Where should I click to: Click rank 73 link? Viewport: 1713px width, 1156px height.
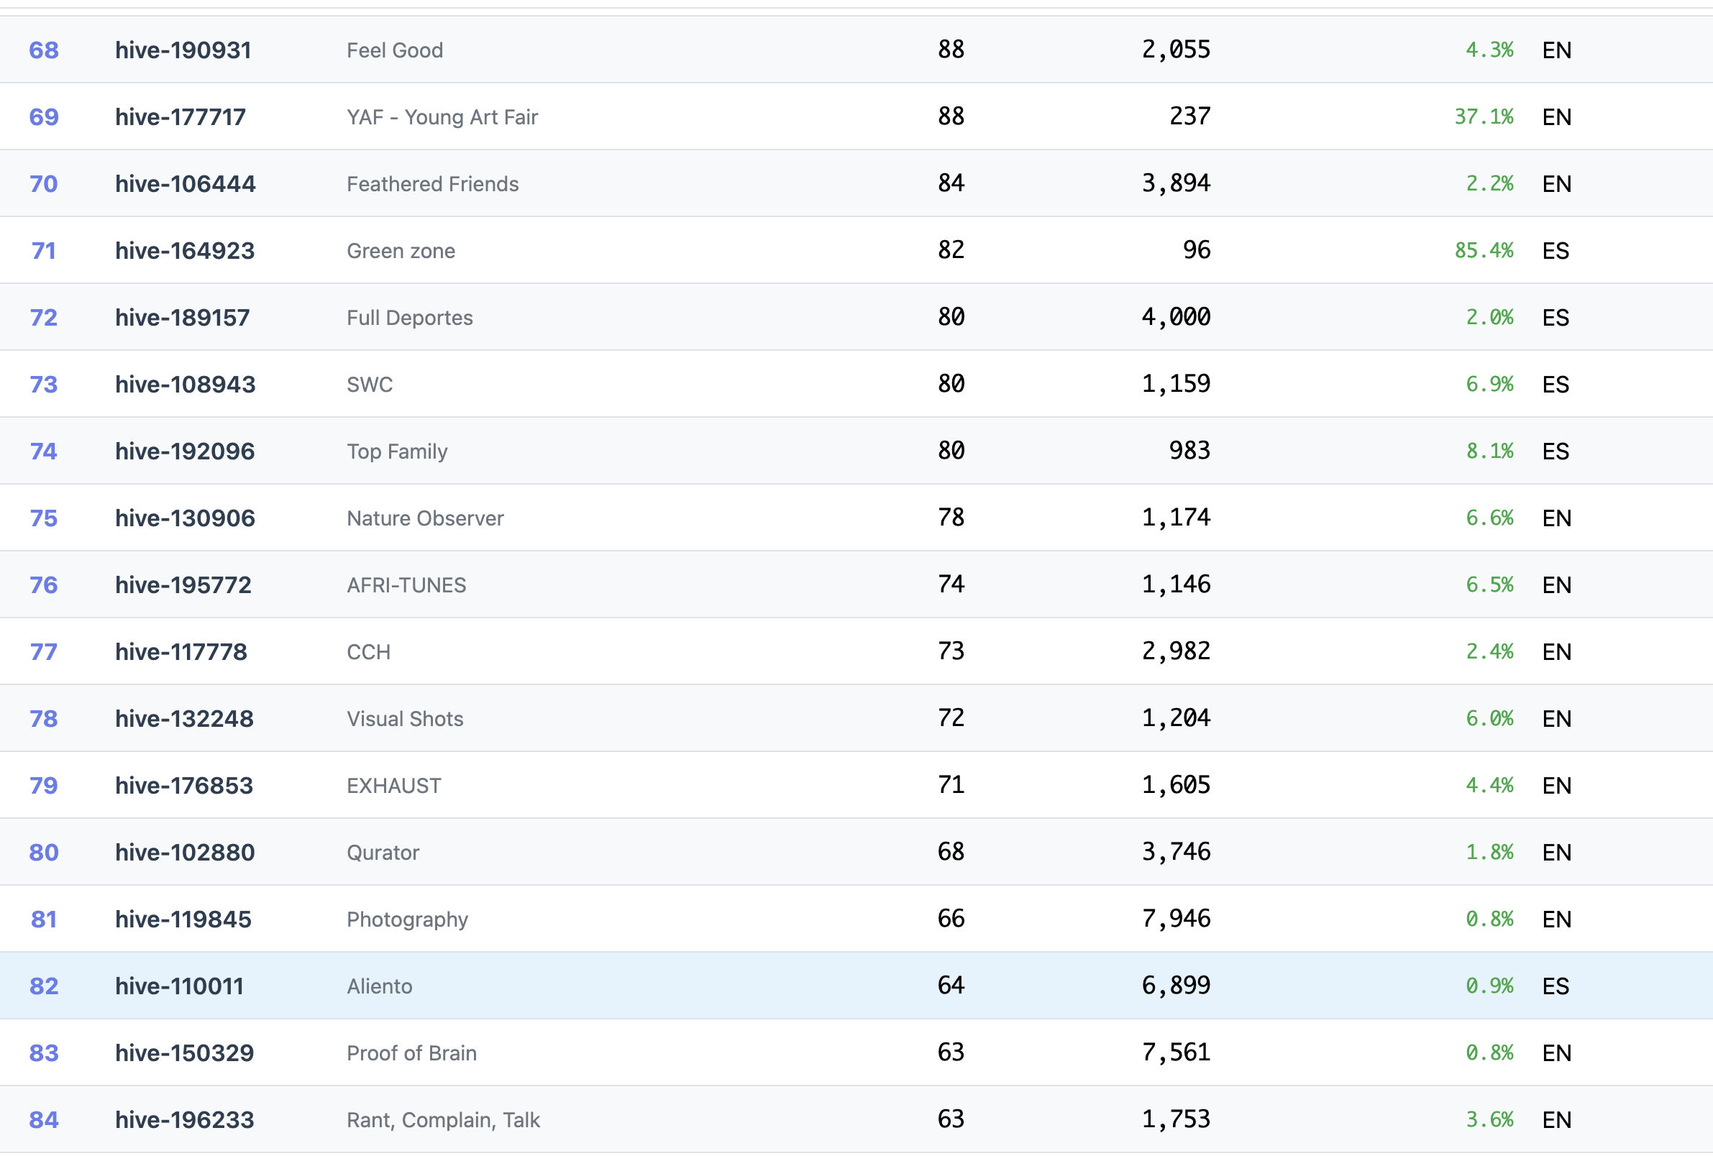[x=43, y=385]
